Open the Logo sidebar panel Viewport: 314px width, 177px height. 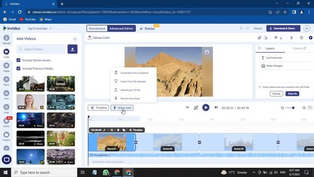pos(6,109)
